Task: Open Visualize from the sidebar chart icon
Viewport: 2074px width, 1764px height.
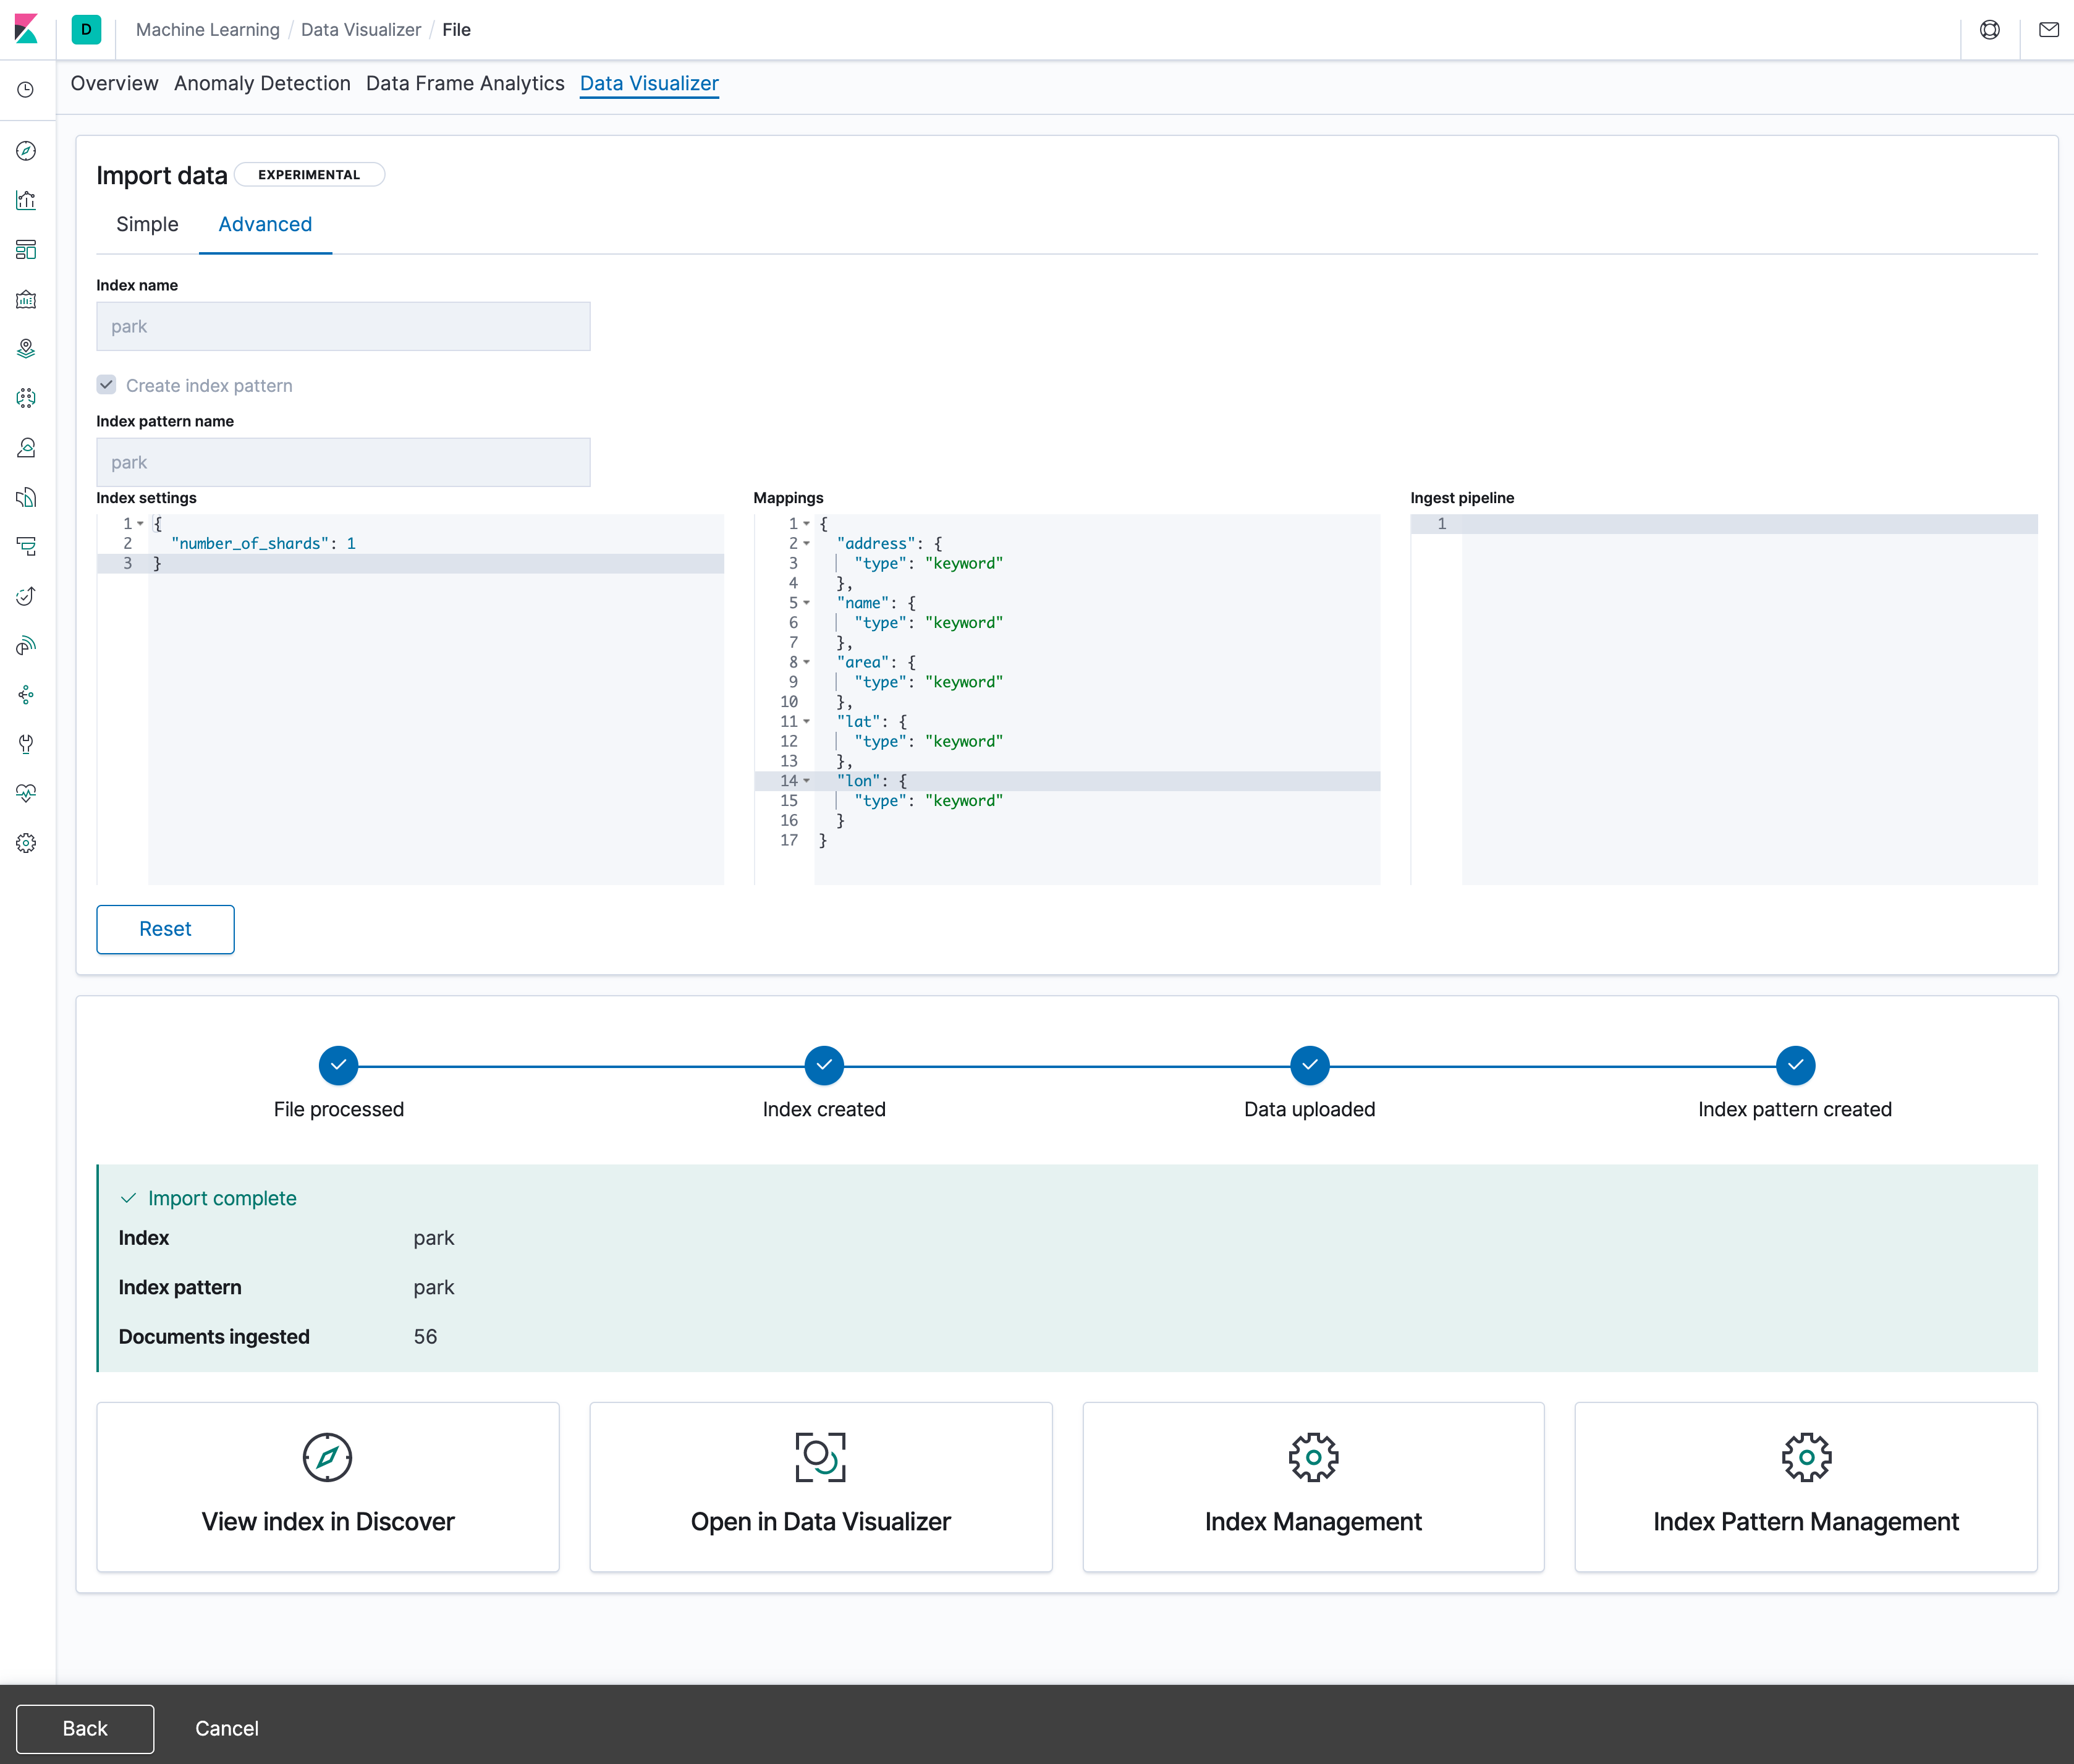Action: tap(27, 200)
